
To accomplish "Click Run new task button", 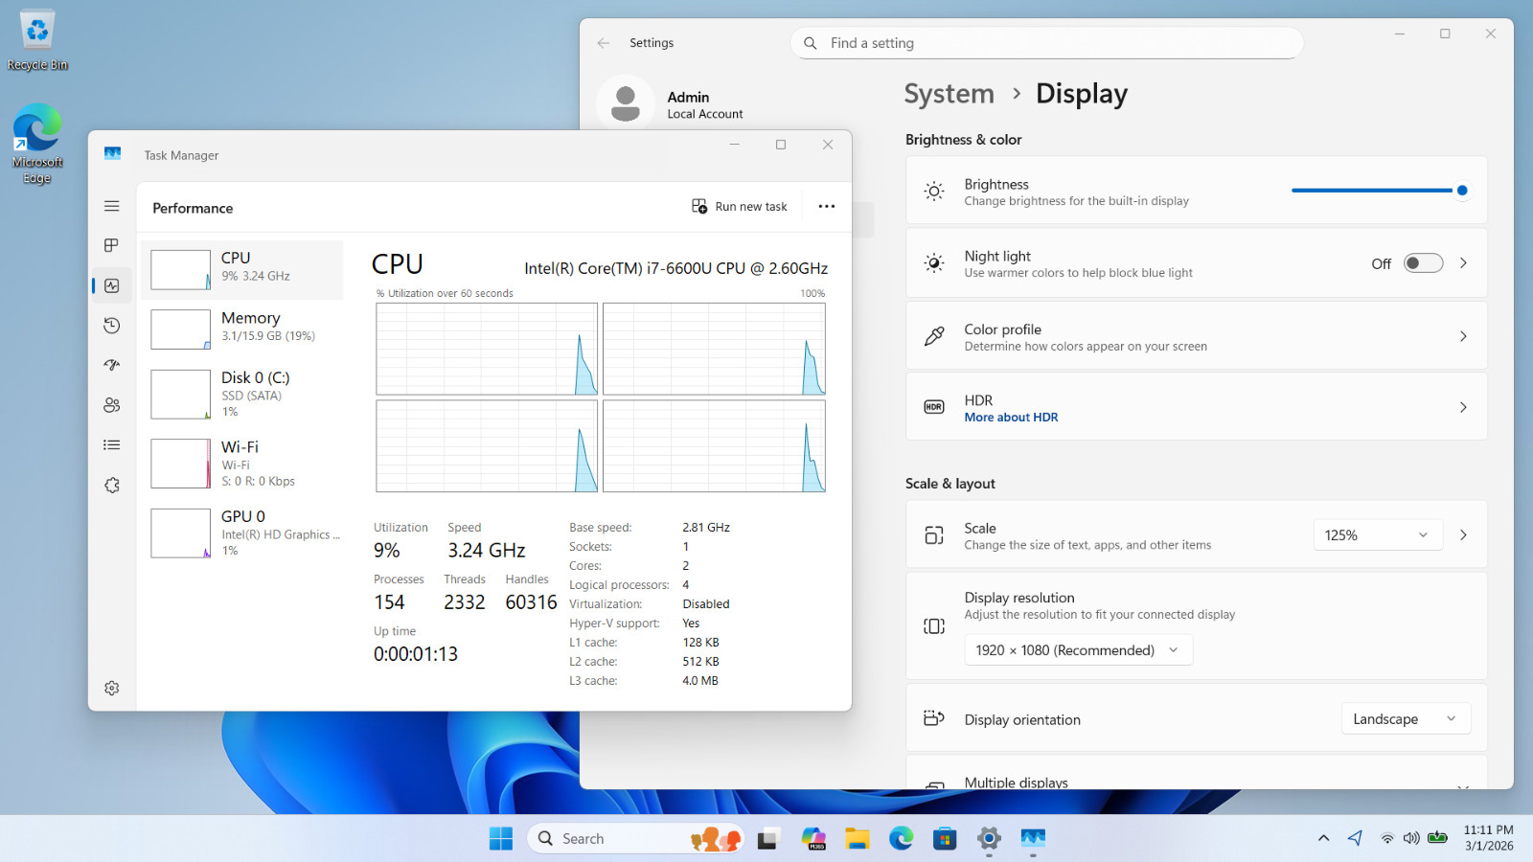I will [740, 206].
